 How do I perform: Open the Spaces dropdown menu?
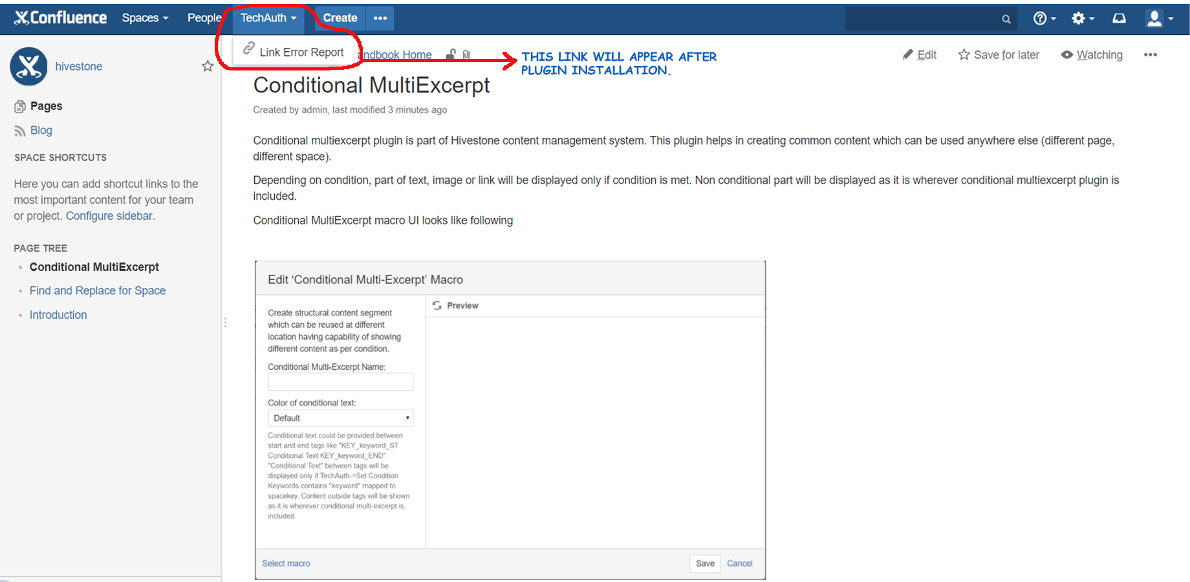click(x=145, y=18)
